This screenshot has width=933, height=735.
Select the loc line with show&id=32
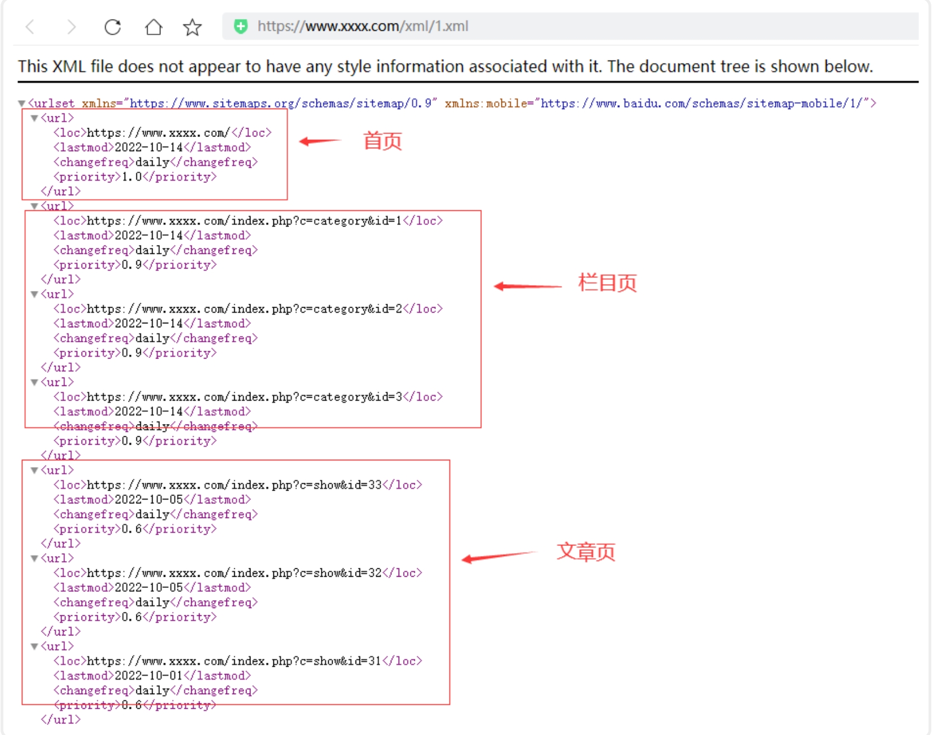(x=238, y=573)
